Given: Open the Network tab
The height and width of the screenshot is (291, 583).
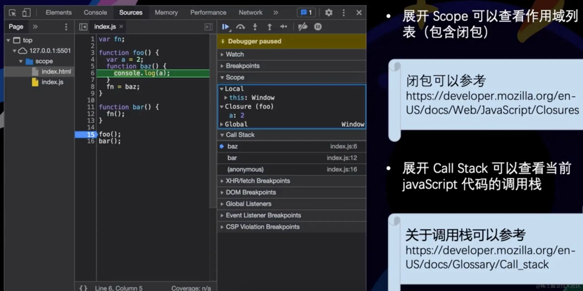Looking at the screenshot, I should coord(250,13).
